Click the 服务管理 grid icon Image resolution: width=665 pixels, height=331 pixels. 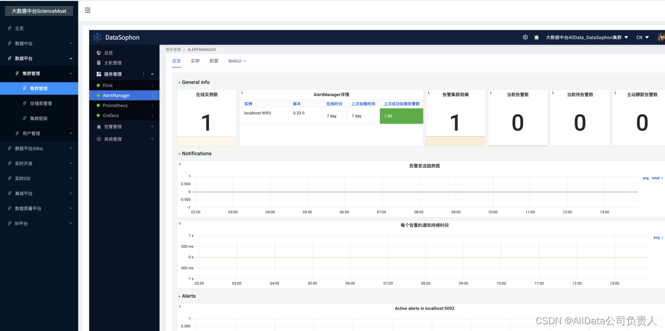coord(99,74)
